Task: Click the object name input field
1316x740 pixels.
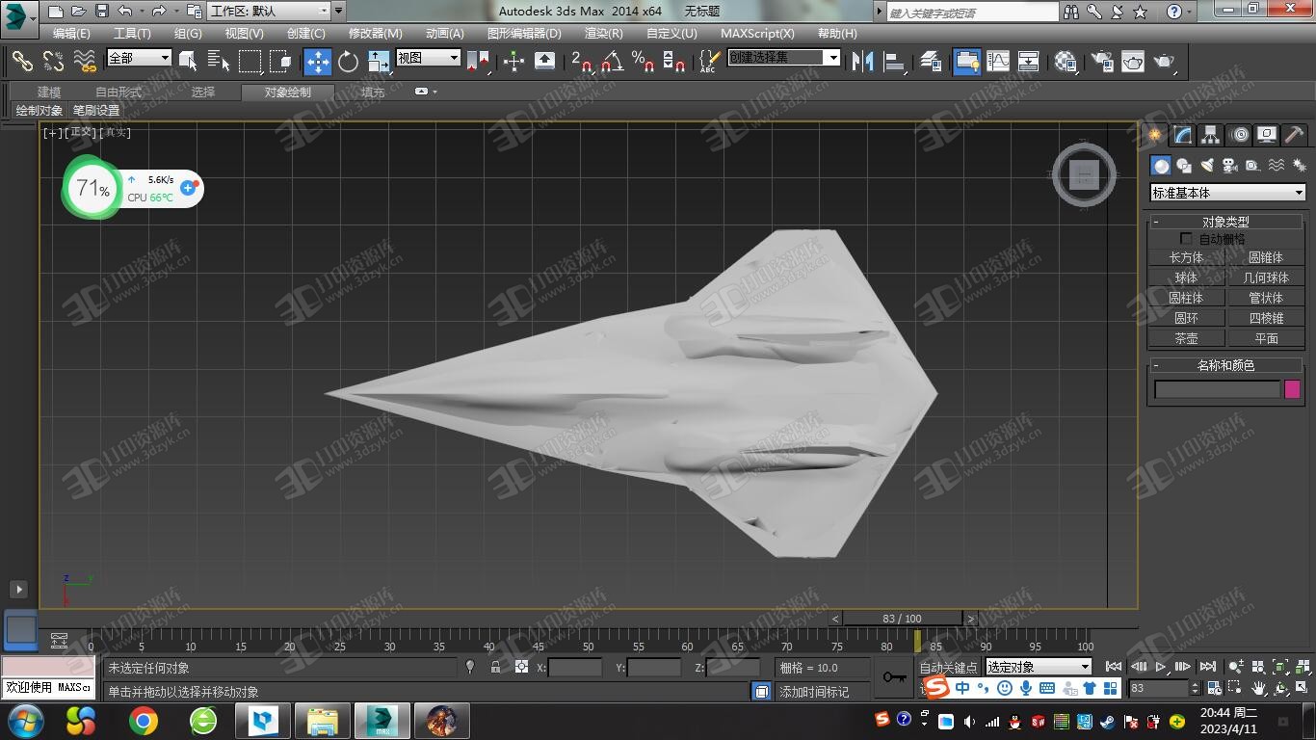Action: (1217, 389)
